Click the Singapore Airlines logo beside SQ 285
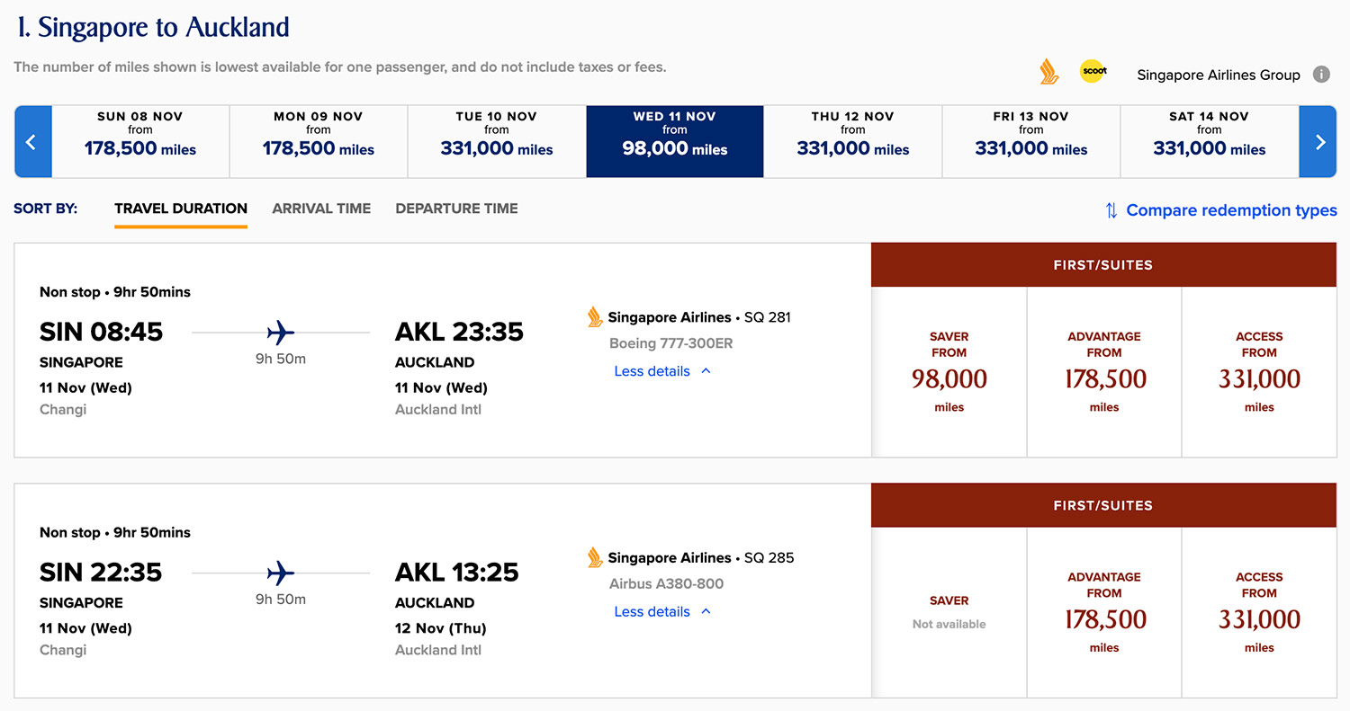1350x711 pixels. (x=595, y=557)
